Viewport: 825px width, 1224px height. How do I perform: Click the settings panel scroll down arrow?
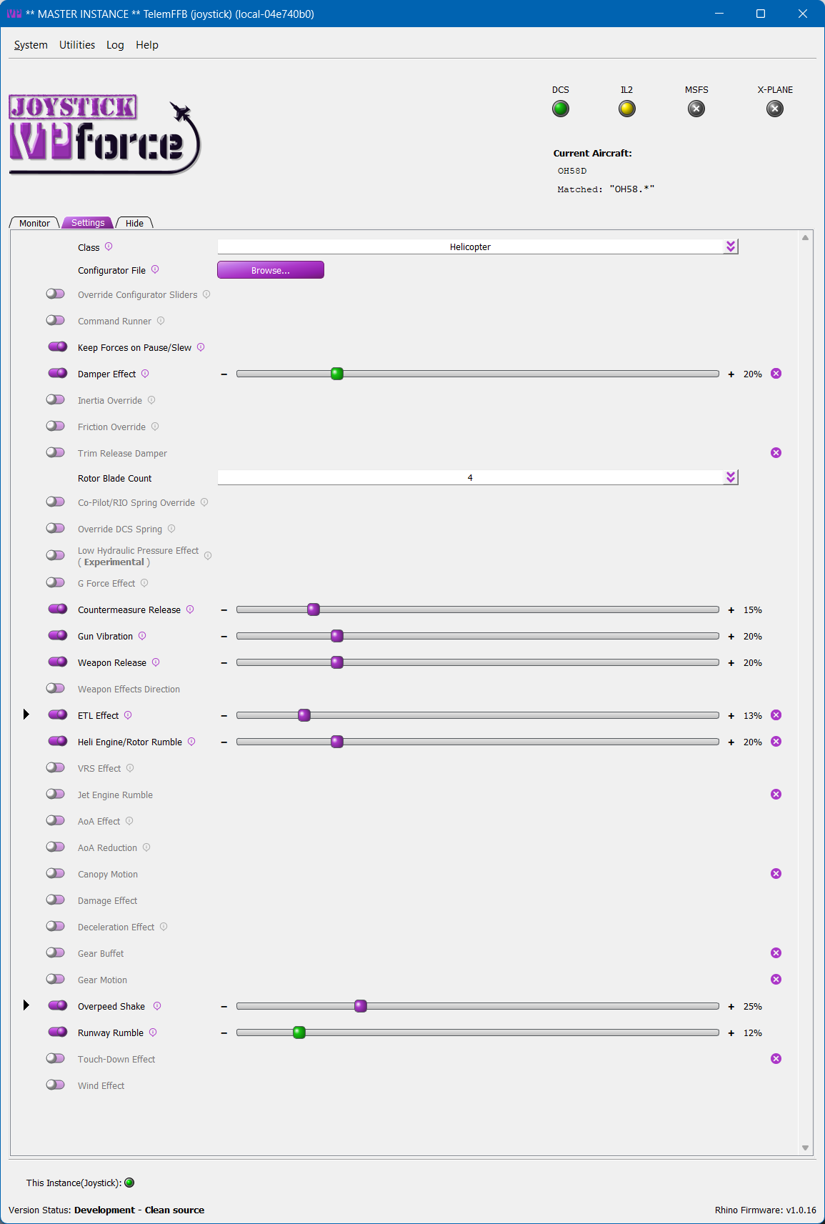point(805,1148)
